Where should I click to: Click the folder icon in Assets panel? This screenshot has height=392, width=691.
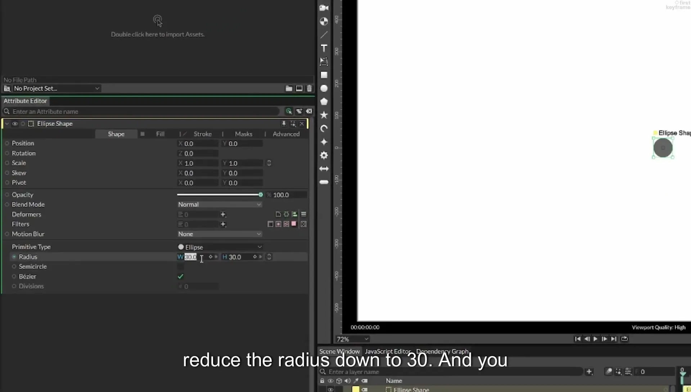tap(289, 88)
